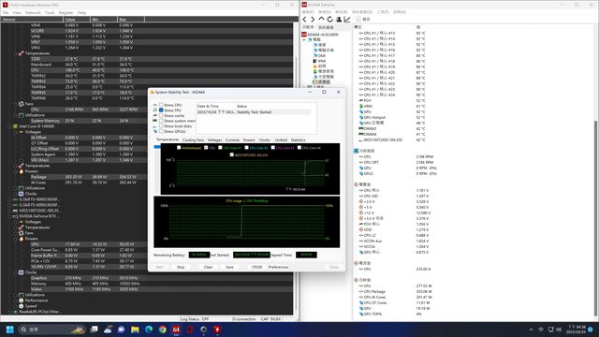Click the user profile icon in AIDA64 toolbar
This screenshot has width=599, height=337.
[339, 19]
